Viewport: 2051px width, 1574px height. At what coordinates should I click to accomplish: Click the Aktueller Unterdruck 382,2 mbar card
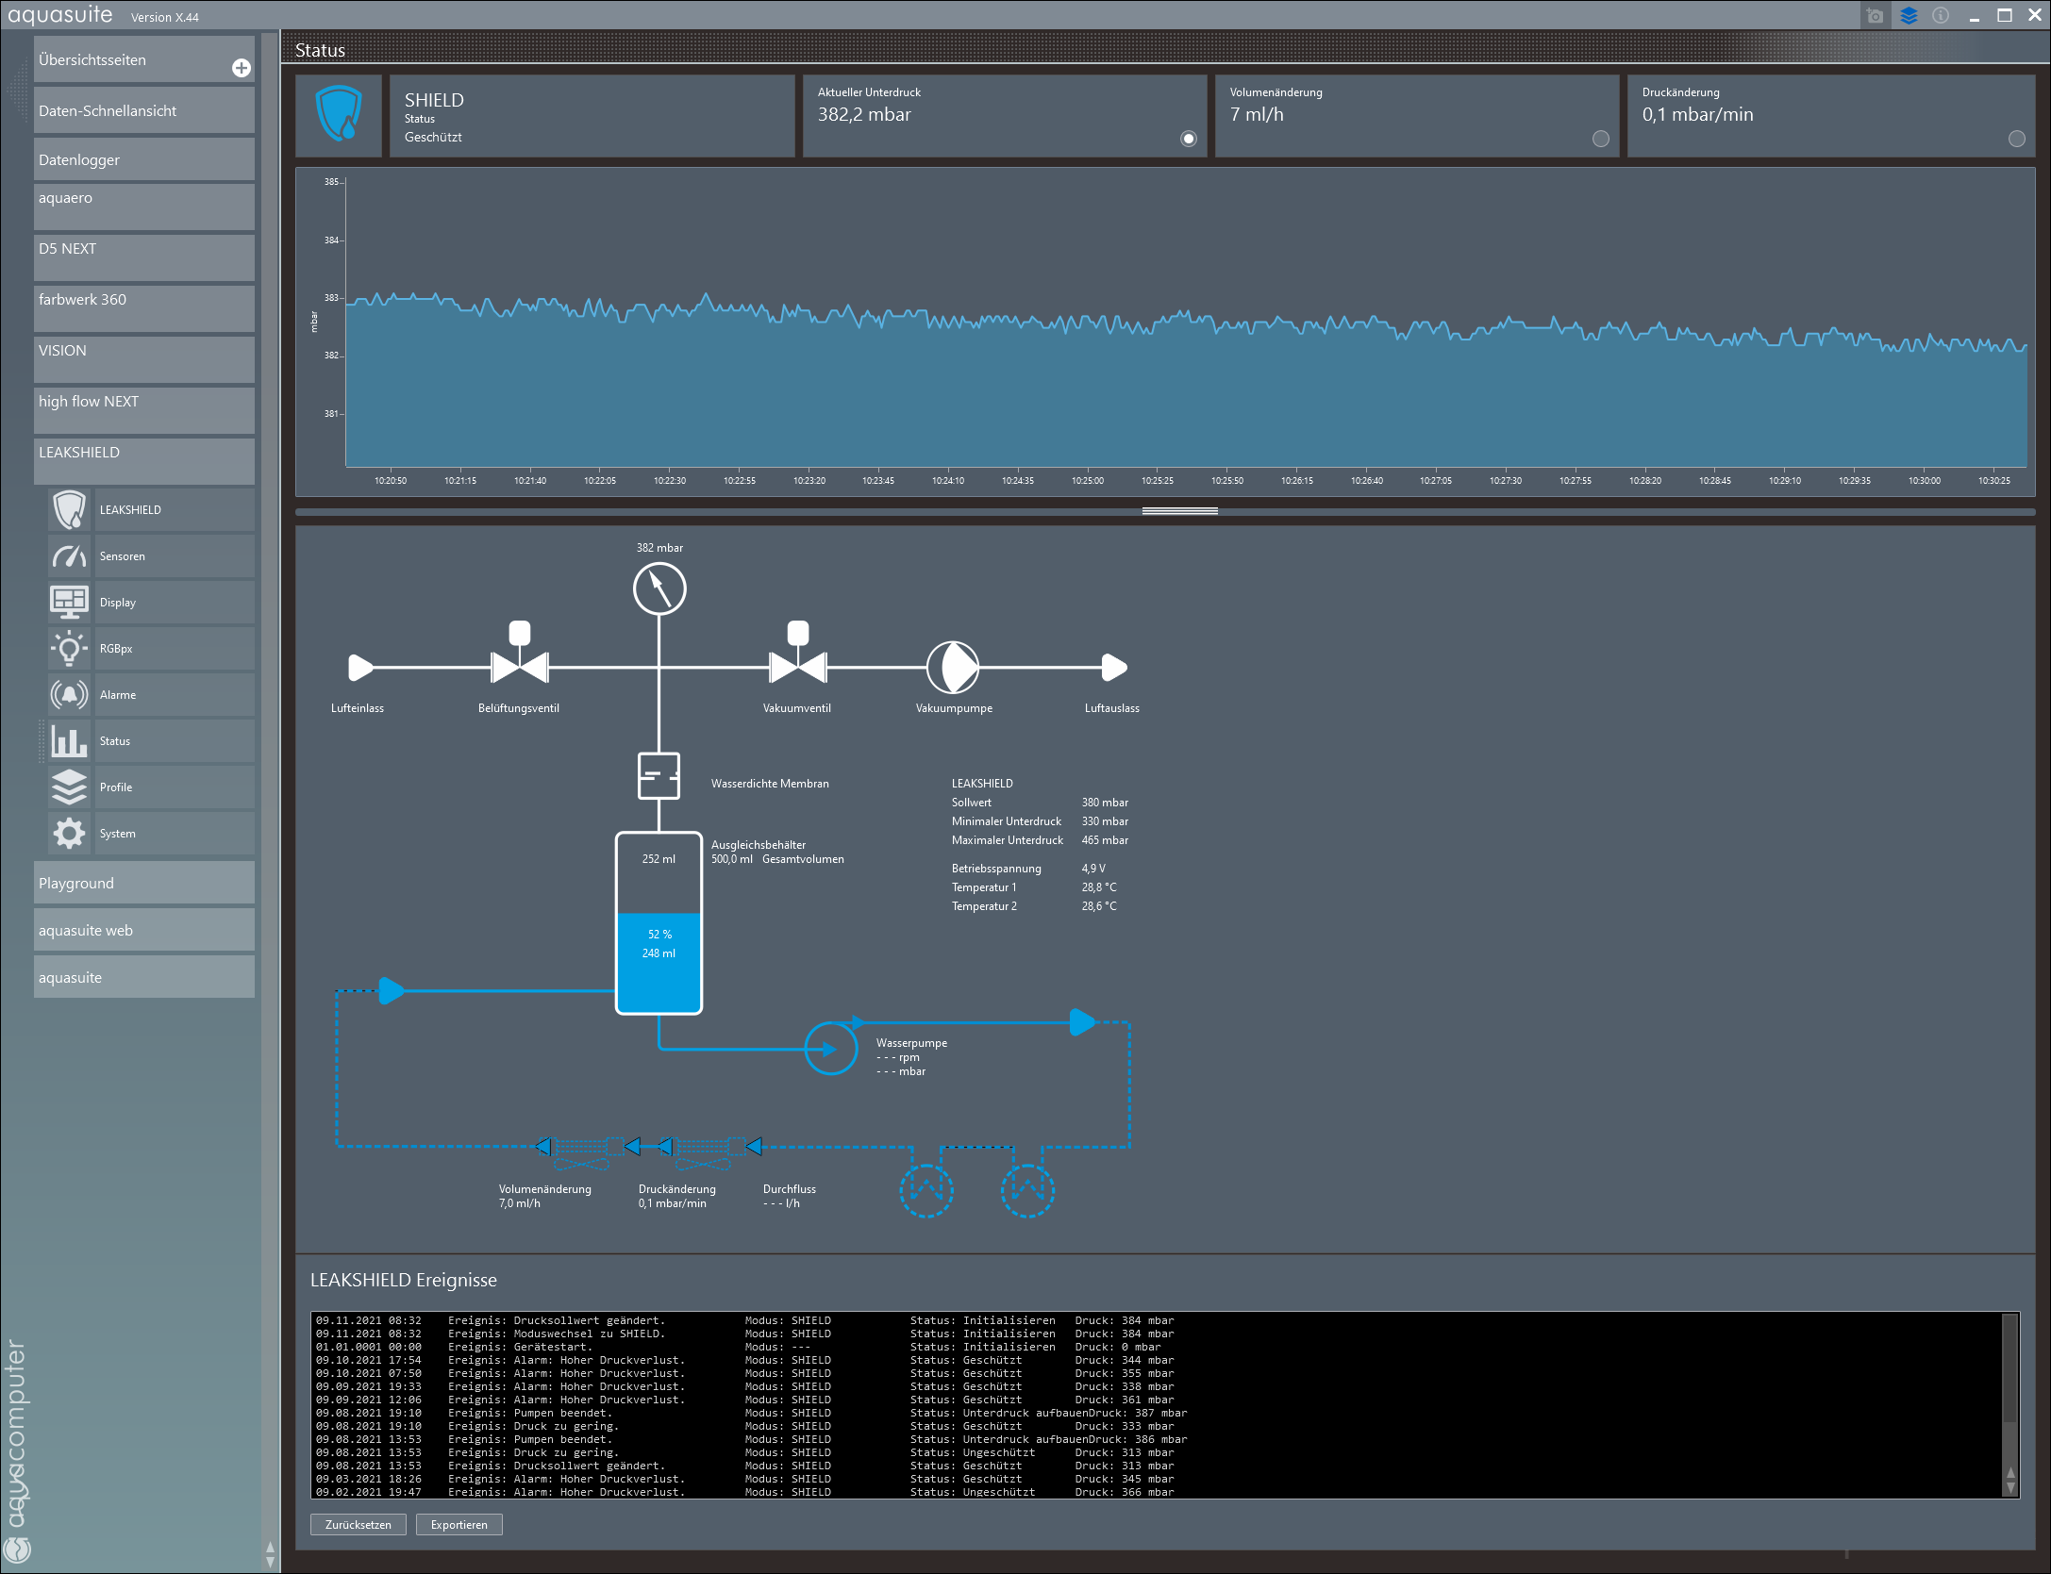[1005, 116]
